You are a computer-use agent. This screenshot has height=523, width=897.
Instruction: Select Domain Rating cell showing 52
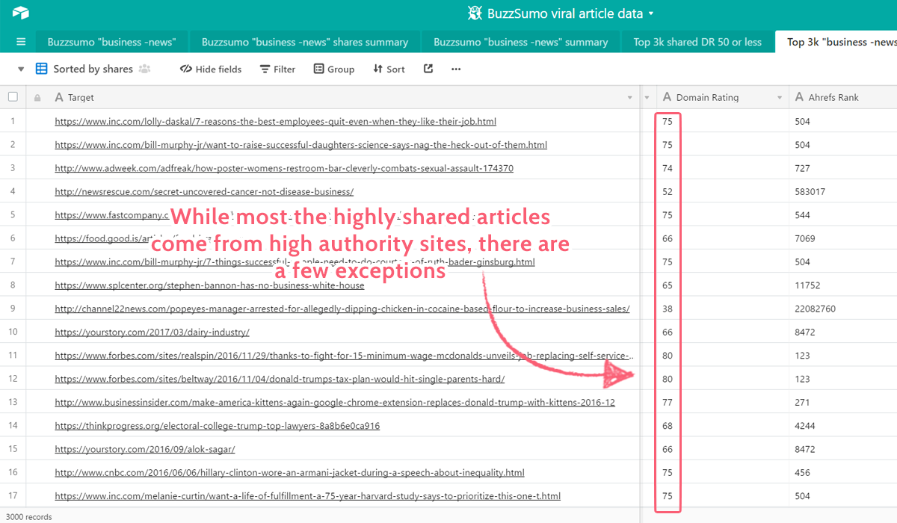721,192
